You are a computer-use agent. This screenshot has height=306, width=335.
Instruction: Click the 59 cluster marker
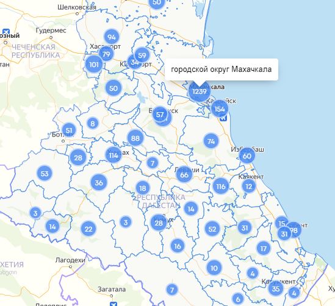142,55
